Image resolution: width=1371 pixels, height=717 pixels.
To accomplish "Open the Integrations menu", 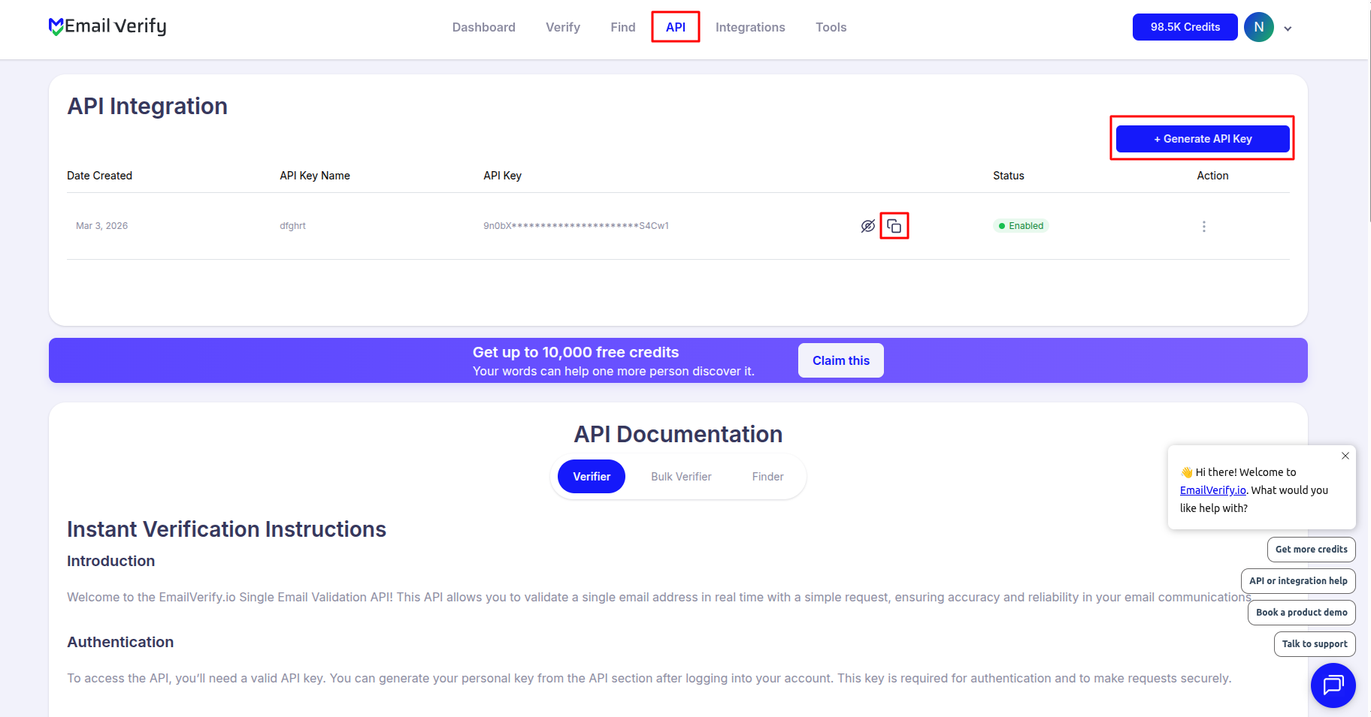I will pos(749,27).
